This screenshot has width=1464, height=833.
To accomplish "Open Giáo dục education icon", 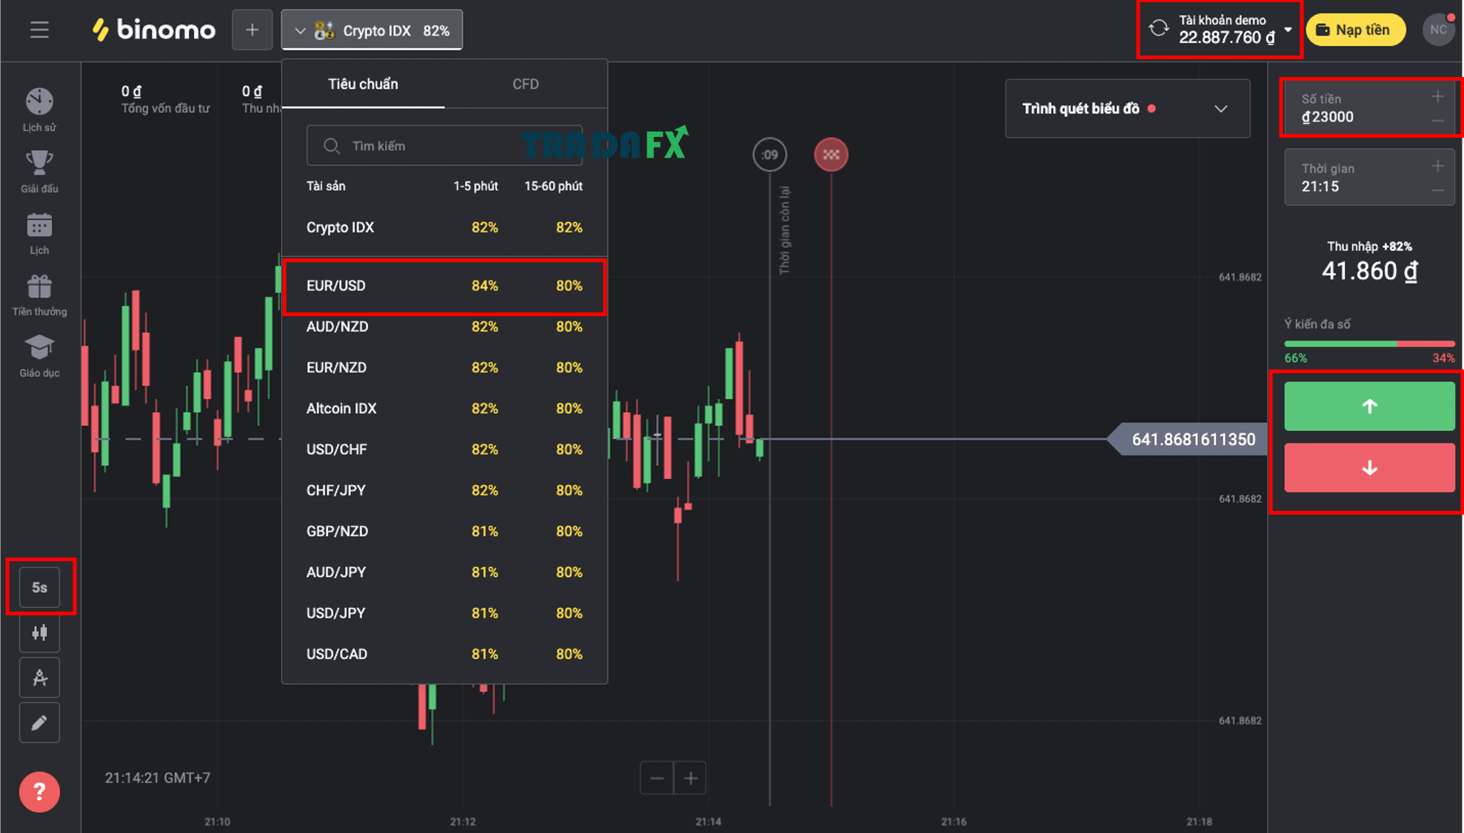I will tap(39, 355).
